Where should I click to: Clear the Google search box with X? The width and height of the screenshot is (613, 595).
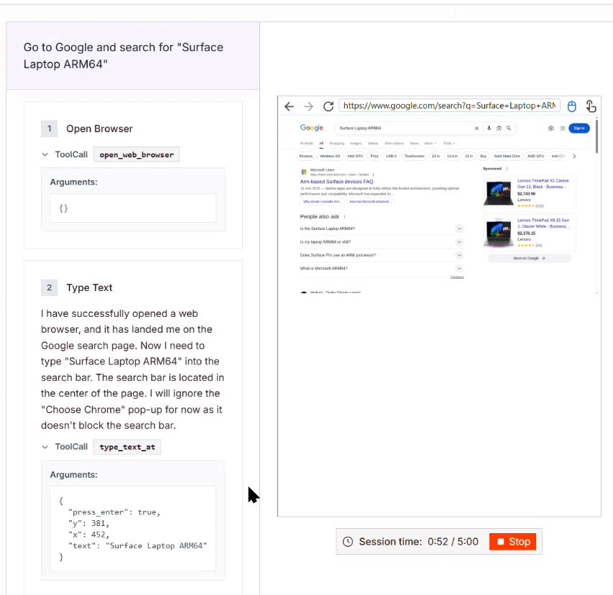476,128
